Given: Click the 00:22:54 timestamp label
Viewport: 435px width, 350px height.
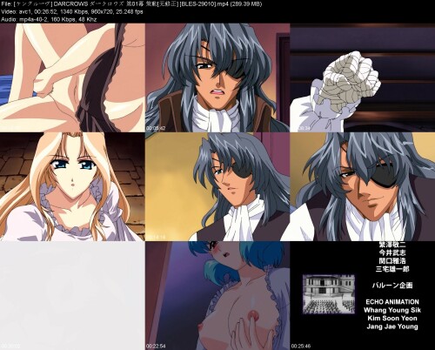Looking at the screenshot, I should [x=156, y=346].
